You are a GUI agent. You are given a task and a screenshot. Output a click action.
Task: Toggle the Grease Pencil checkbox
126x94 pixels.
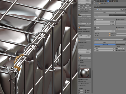click(x=80, y=12)
